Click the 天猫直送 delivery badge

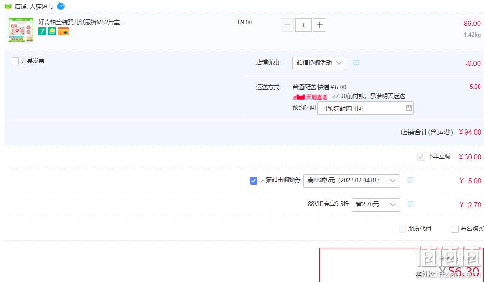tap(310, 97)
